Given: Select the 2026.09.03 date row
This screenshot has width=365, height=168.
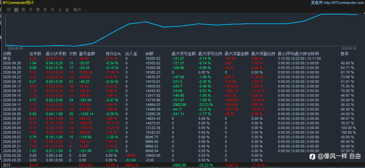Looking at the screenshot, I should (x=12, y=132).
